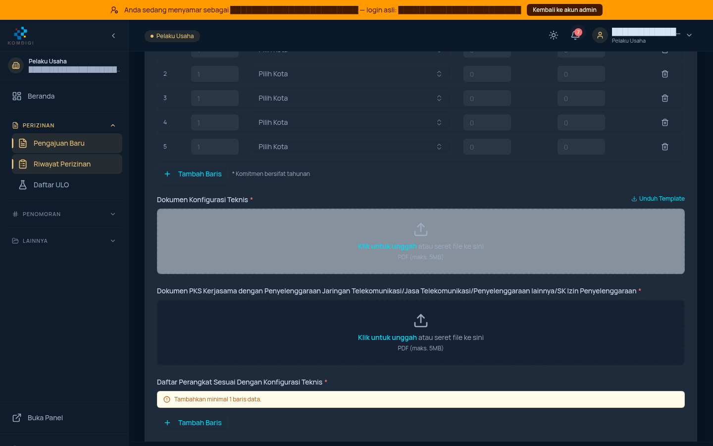Click the PERIZINAN section document icon

pyautogui.click(x=15, y=125)
